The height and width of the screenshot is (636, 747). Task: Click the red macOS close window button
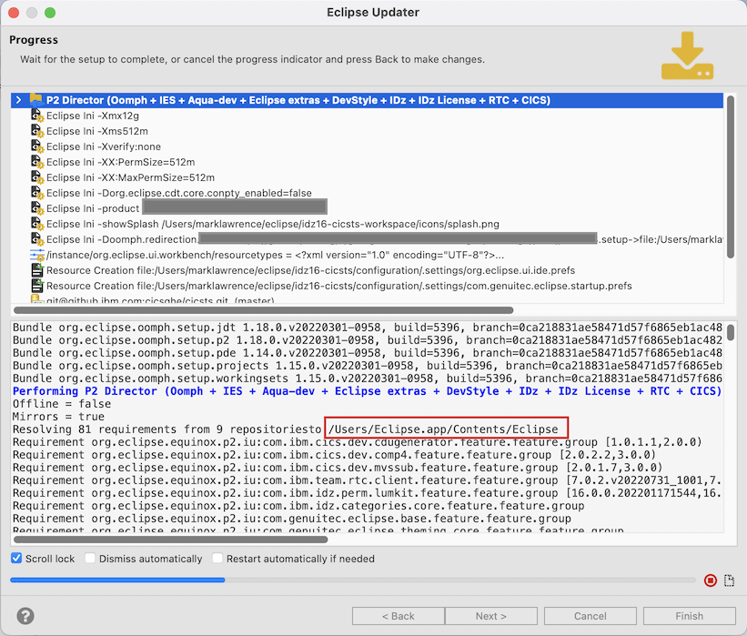[x=14, y=13]
